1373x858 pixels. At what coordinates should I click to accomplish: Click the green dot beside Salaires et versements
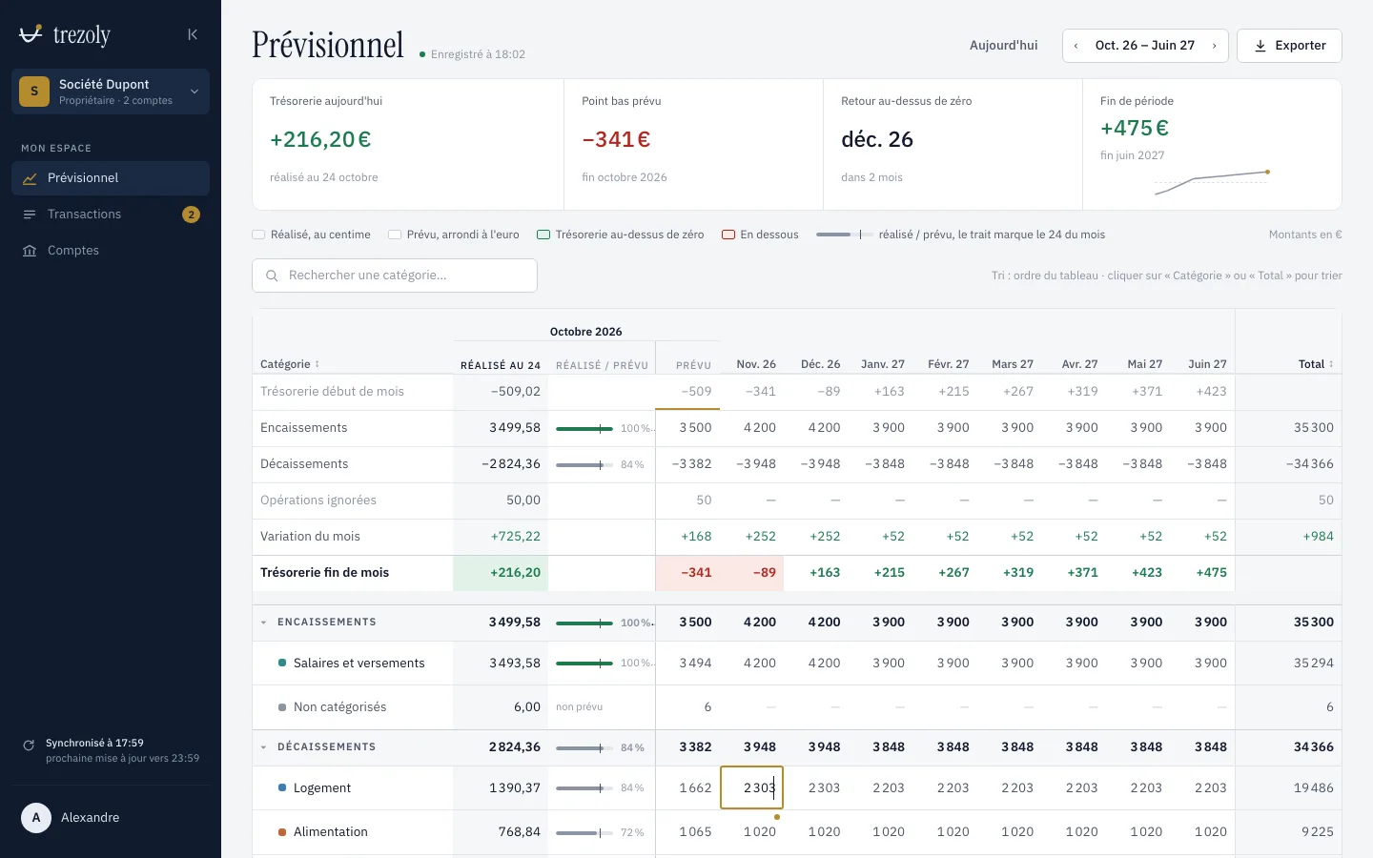click(282, 663)
